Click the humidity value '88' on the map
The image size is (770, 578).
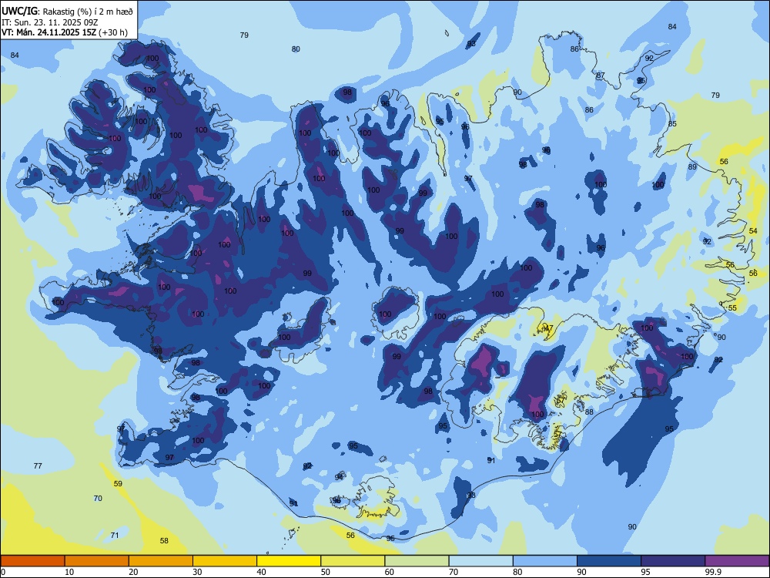[589, 412]
